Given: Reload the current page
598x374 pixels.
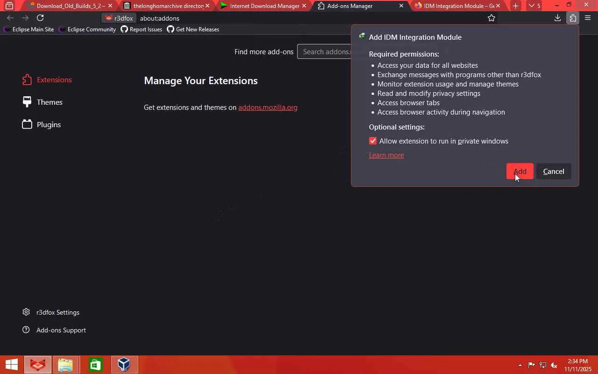Looking at the screenshot, I should (40, 18).
